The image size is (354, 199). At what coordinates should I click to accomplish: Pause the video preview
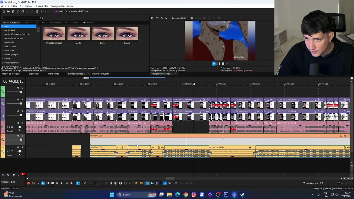pyautogui.click(x=218, y=64)
